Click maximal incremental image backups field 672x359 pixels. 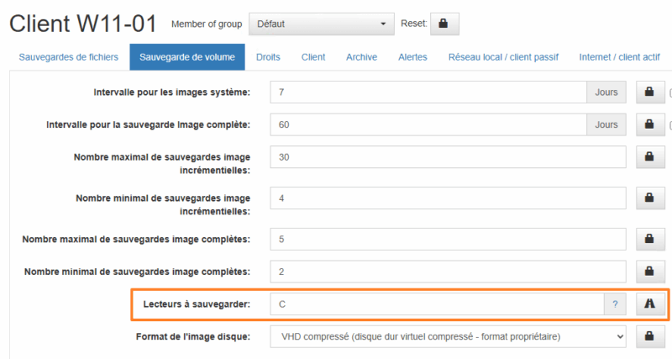tap(449, 157)
